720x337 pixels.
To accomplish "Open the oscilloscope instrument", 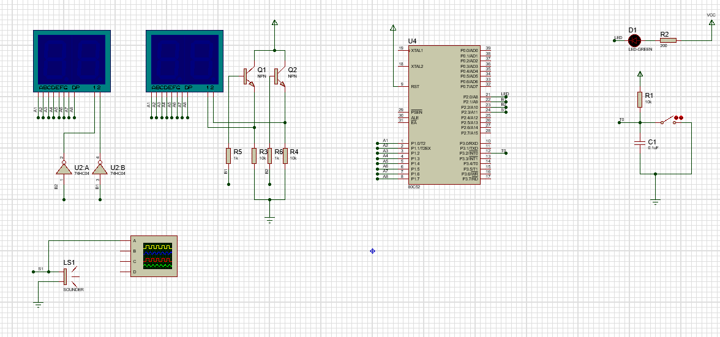I will tap(153, 256).
